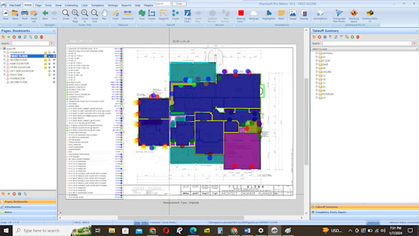This screenshot has height=236, width=419.
Task: Print the current page
Action: (25, 15)
